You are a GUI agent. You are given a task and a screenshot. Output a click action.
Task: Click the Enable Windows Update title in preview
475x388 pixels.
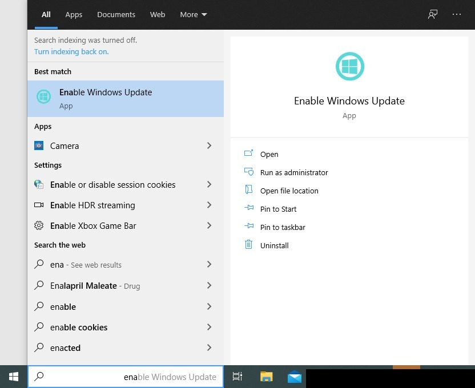[x=349, y=101]
